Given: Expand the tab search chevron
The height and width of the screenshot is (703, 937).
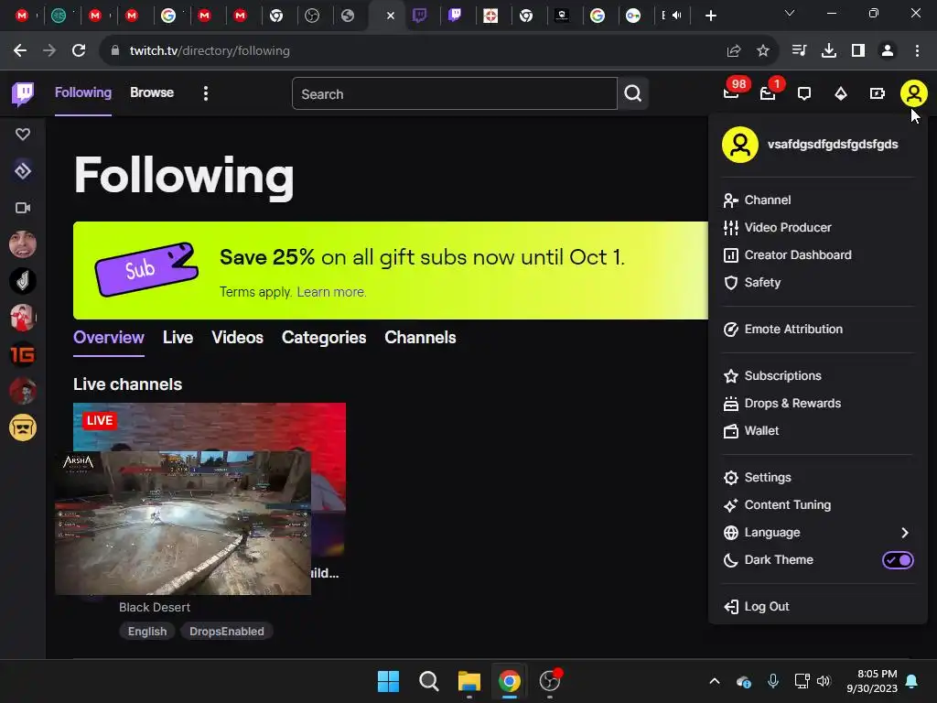Looking at the screenshot, I should [790, 13].
